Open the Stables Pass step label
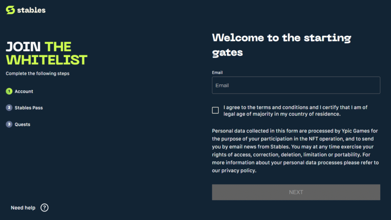Viewport: 391px width, 220px height. pos(29,108)
